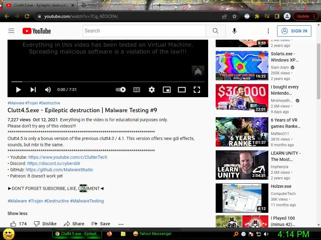Open Siam Alam channel name
Viewport: 321px width, 240px height.
[280, 67]
